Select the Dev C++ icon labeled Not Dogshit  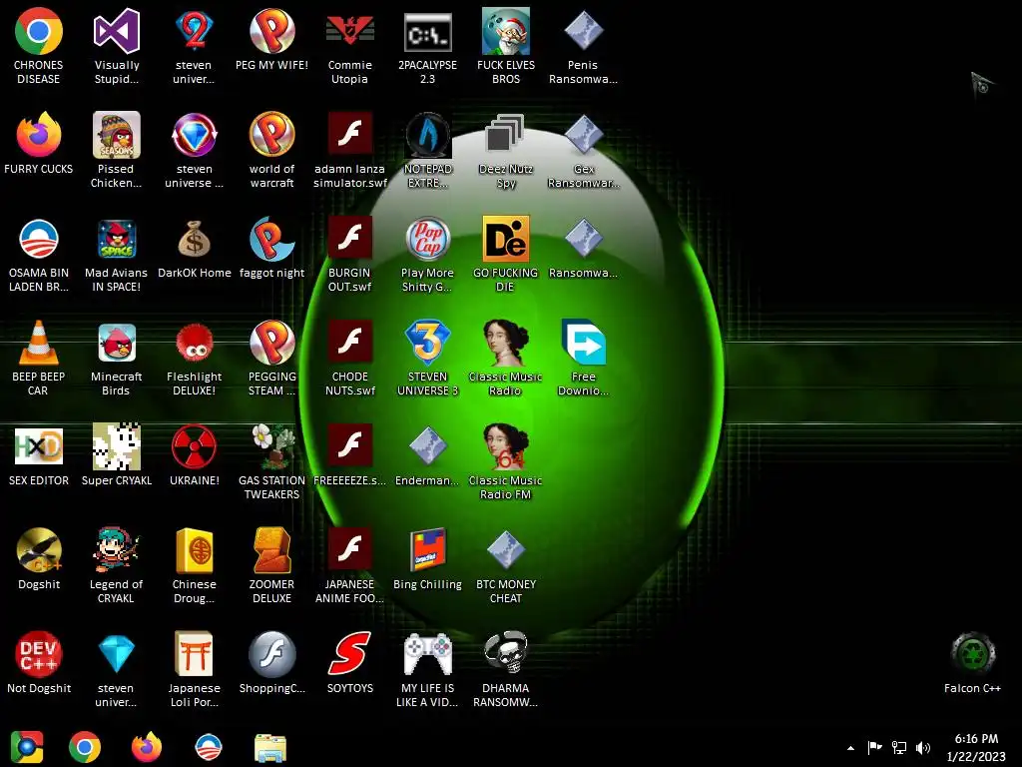[x=39, y=654]
